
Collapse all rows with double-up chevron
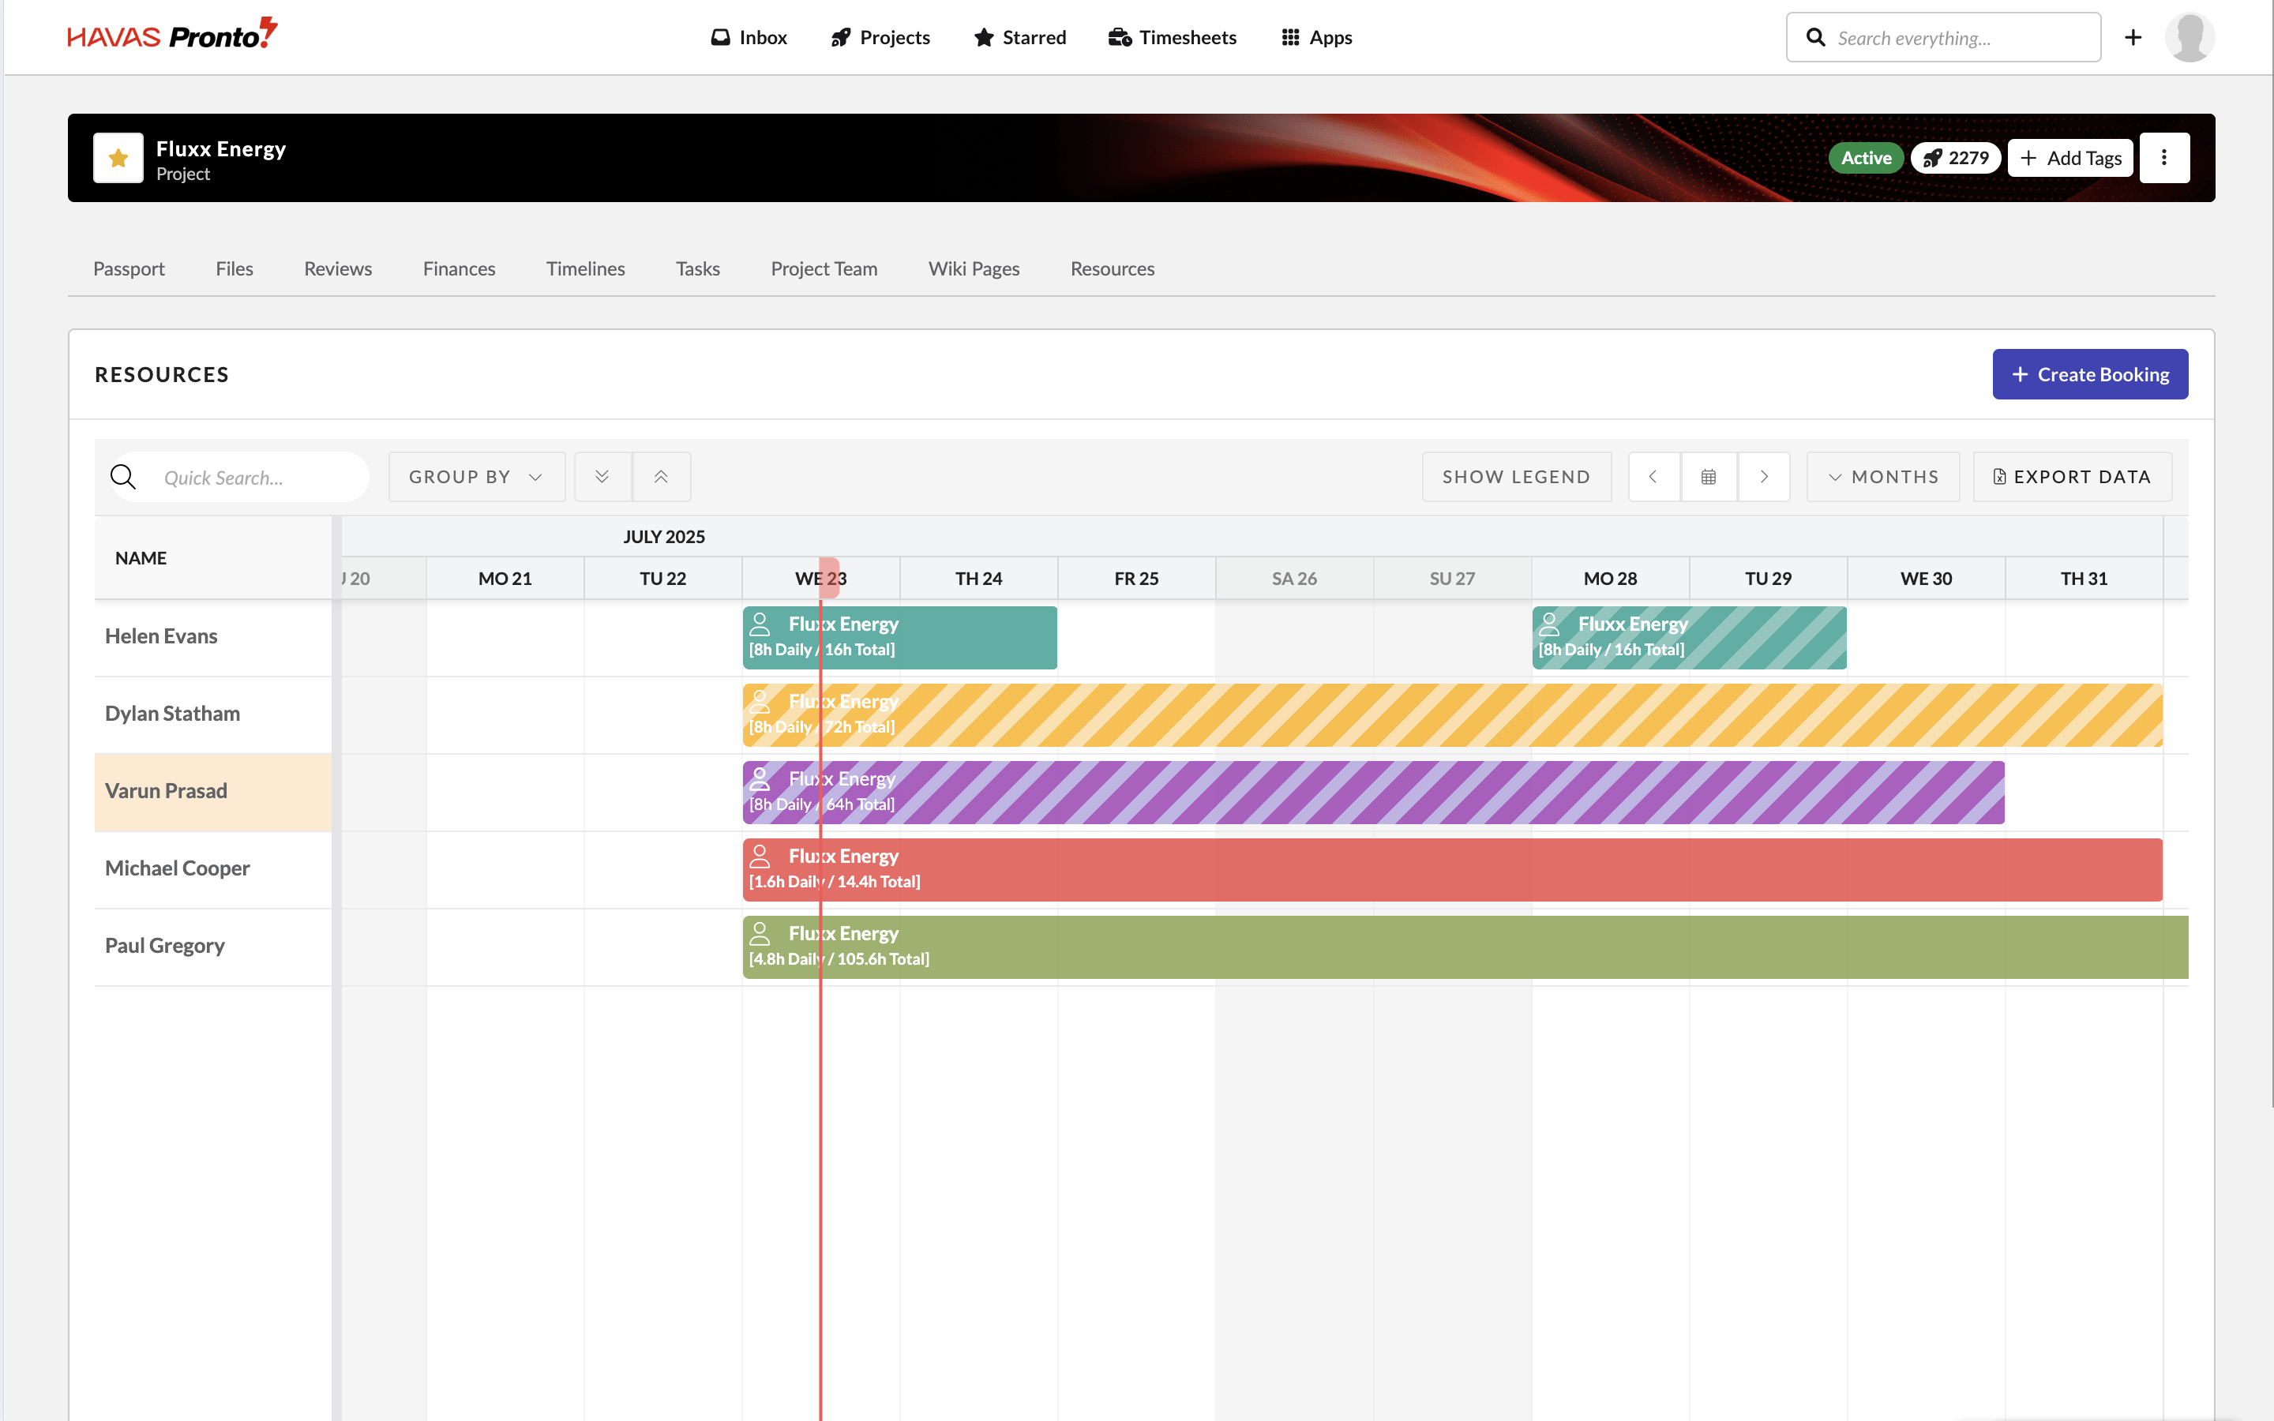click(662, 477)
